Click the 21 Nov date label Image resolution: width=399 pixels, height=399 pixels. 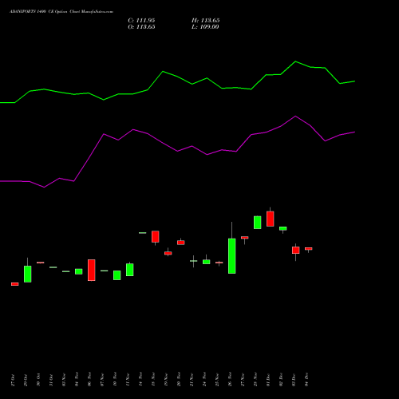click(192, 380)
